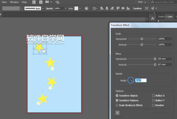Uncheck Transform Objects option
Image resolution: width=177 pixels, height=119 pixels.
click(117, 96)
